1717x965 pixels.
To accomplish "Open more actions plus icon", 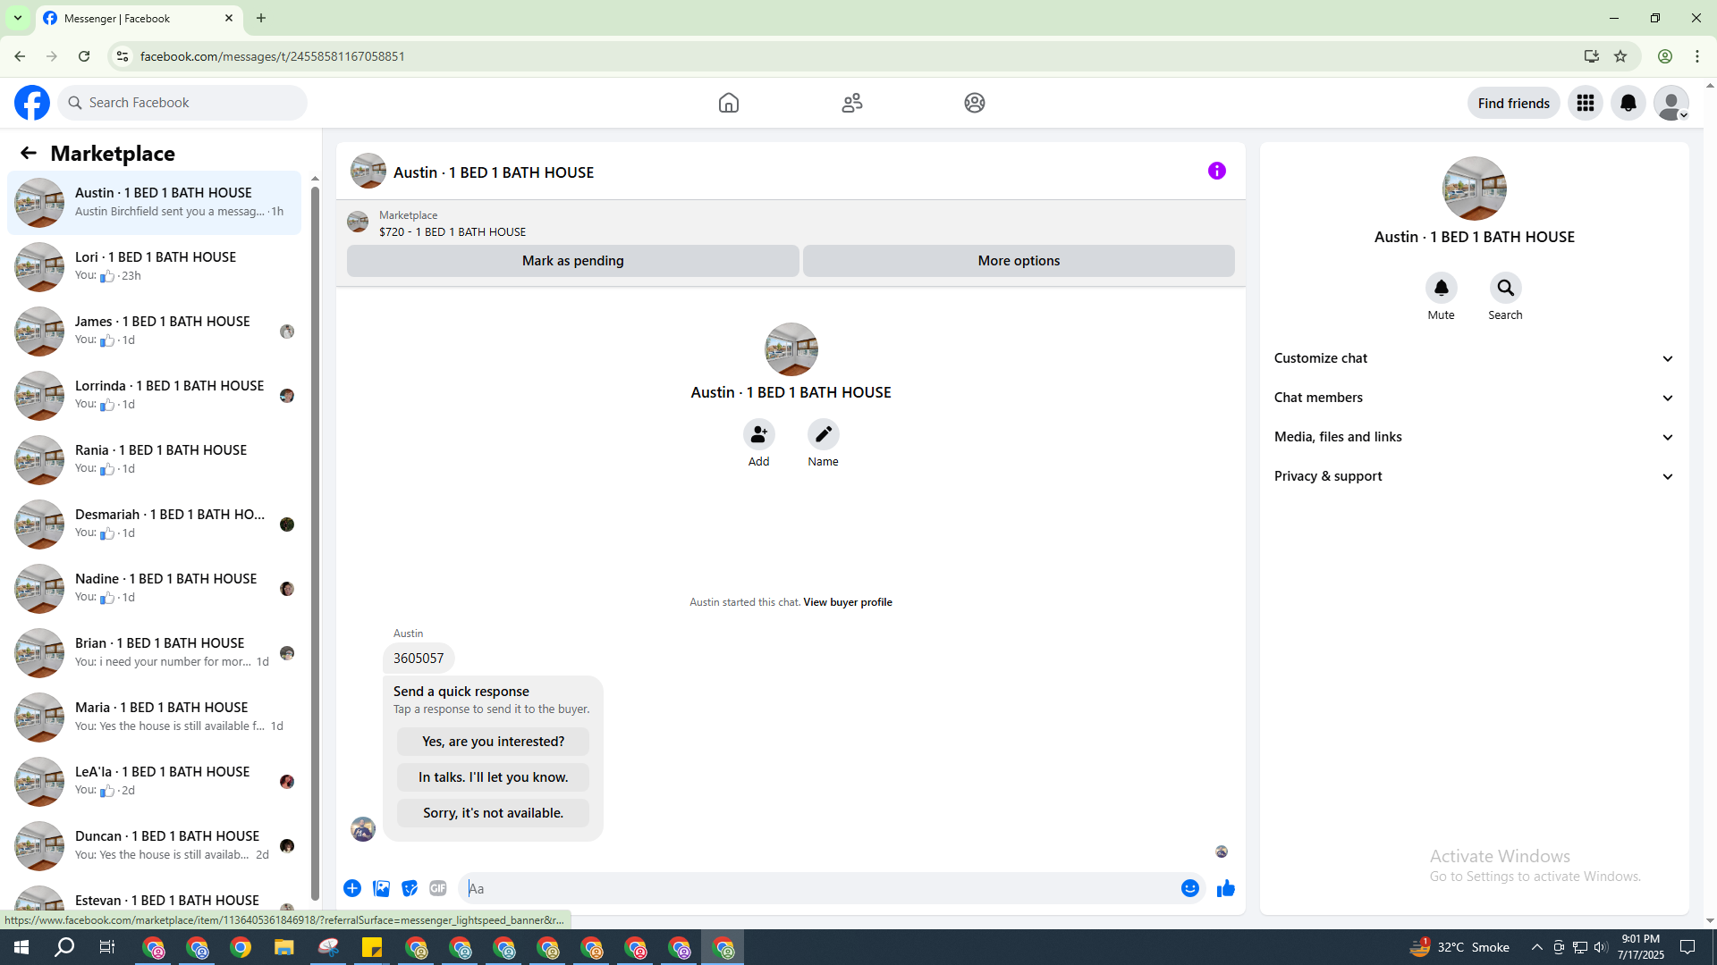I will [352, 888].
